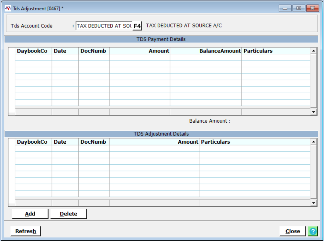Screen dimensions: 324x241
Task: Click the F4 lookup button
Action: (137, 26)
